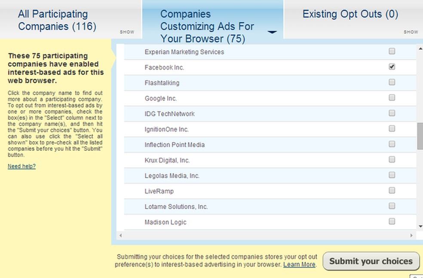This screenshot has height=278, width=423.
Task: Click the vertical scrollbar thumb
Action: click(420, 136)
